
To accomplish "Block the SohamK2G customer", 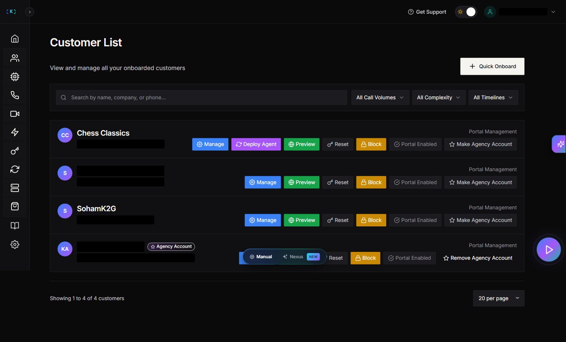I will (x=371, y=220).
